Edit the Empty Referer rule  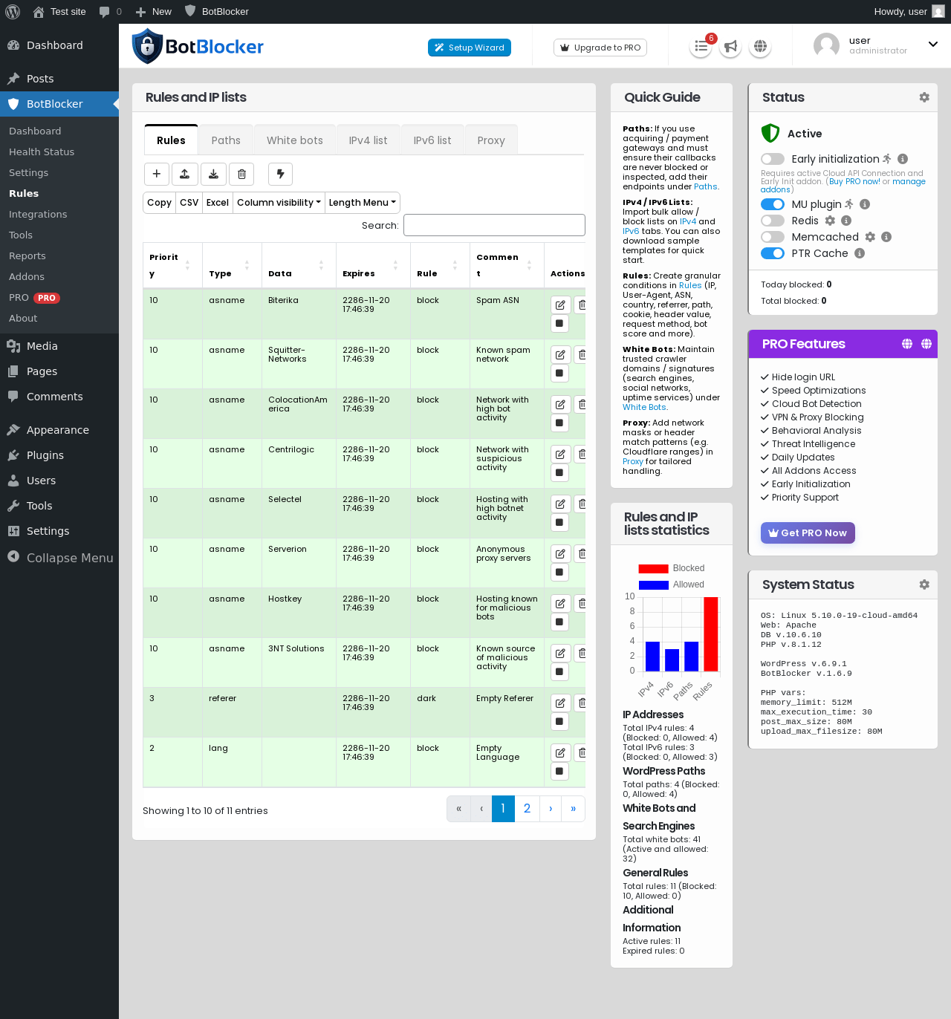pyautogui.click(x=560, y=703)
